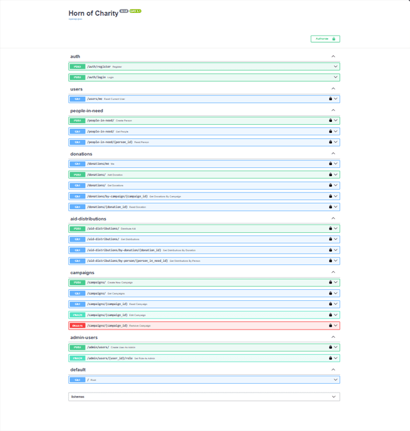Image resolution: width=410 pixels, height=431 pixels.
Task: Click the donations tag heading
Action: [81, 154]
